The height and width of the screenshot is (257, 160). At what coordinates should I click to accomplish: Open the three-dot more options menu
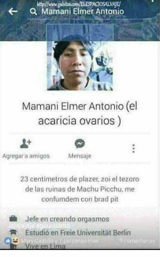click(133, 148)
